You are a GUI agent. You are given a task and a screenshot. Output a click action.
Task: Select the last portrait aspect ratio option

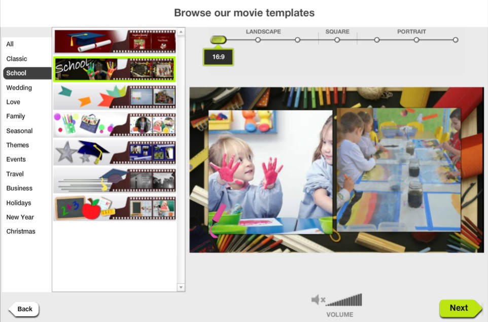[x=456, y=40]
